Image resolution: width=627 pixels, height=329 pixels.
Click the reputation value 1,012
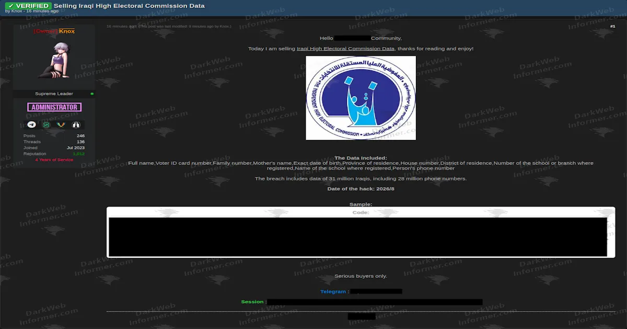click(78, 154)
